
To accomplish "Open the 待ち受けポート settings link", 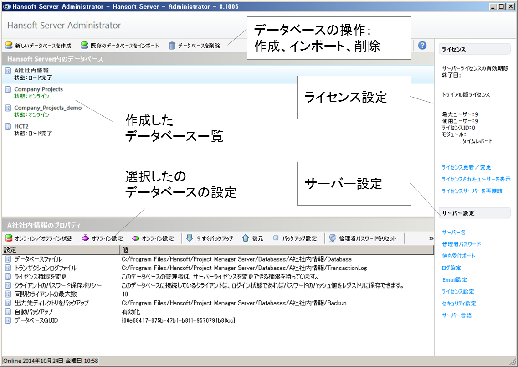I will (x=458, y=256).
